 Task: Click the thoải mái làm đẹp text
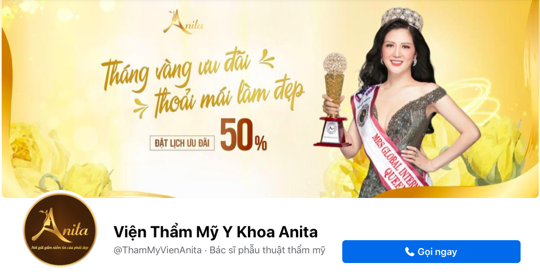coord(229,98)
